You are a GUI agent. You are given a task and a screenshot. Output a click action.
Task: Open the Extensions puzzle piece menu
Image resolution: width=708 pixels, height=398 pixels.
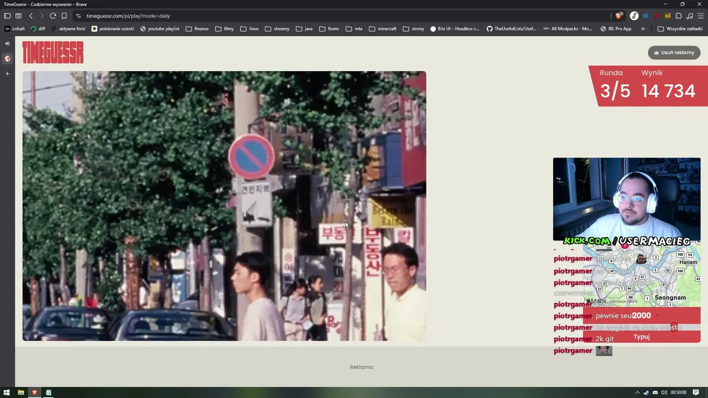tap(679, 16)
